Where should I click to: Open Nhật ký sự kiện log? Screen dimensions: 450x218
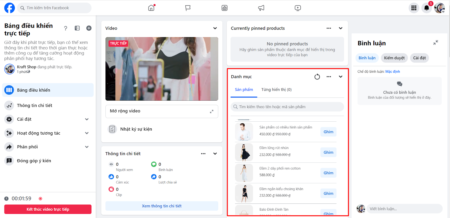pyautogui.click(x=136, y=129)
